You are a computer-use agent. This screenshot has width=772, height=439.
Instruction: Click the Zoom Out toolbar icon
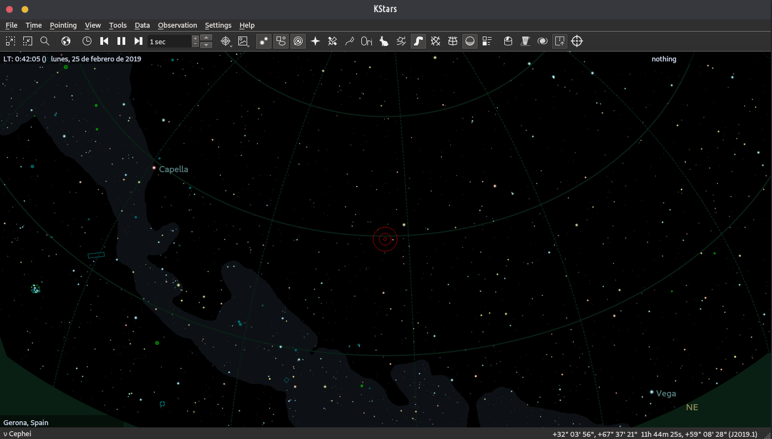click(28, 41)
